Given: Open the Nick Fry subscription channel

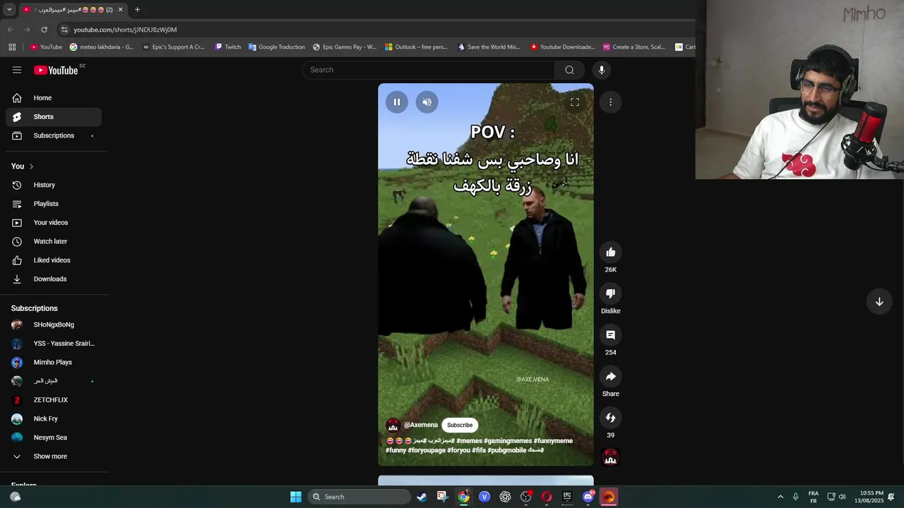Looking at the screenshot, I should point(54,419).
